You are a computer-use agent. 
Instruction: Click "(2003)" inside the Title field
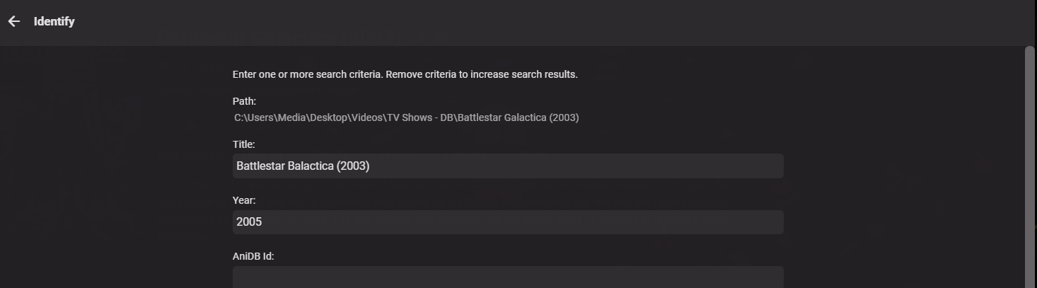tap(353, 166)
